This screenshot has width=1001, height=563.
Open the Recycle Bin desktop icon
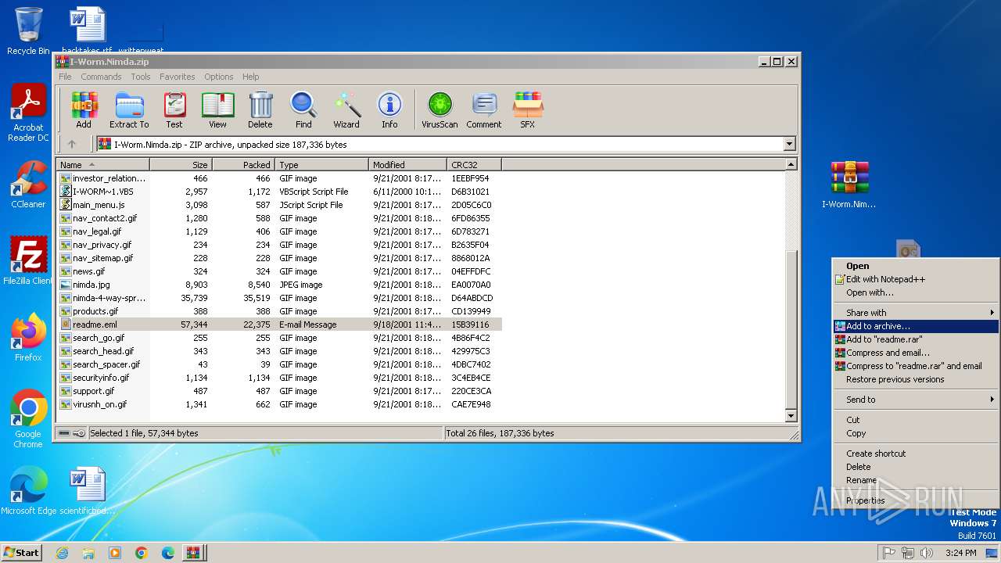[x=28, y=31]
